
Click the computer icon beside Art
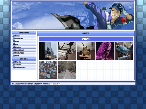14,44
